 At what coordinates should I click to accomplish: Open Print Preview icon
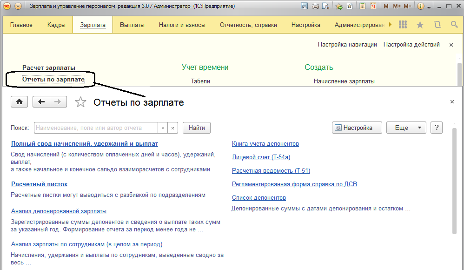325,6
